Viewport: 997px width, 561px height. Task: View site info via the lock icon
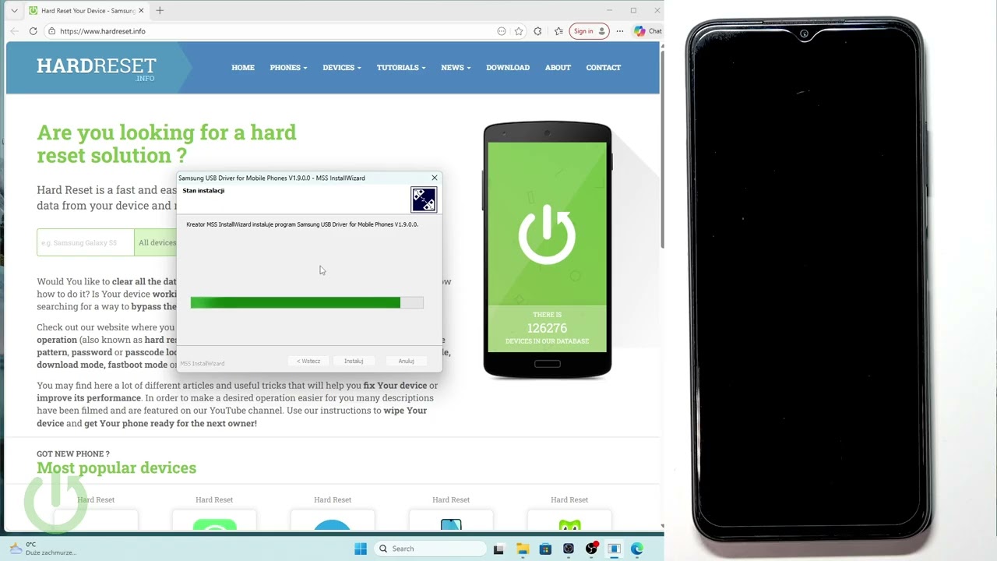pyautogui.click(x=51, y=31)
